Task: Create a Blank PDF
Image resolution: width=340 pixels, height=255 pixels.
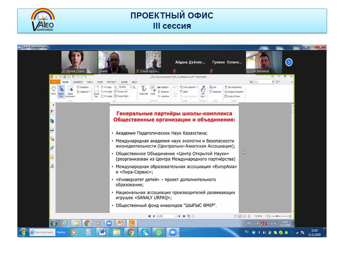Action: click(x=184, y=92)
